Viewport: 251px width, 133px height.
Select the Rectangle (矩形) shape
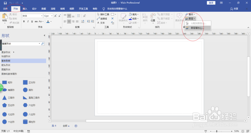tap(7, 82)
